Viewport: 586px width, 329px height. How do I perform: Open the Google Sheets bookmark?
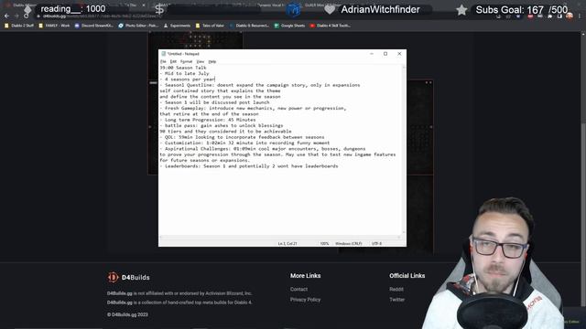[289, 26]
